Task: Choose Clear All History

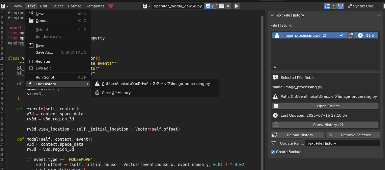Action: [x=155, y=93]
